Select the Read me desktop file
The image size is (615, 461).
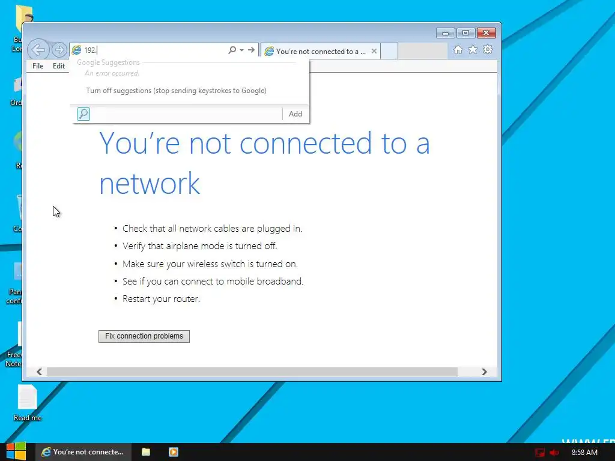(x=28, y=403)
